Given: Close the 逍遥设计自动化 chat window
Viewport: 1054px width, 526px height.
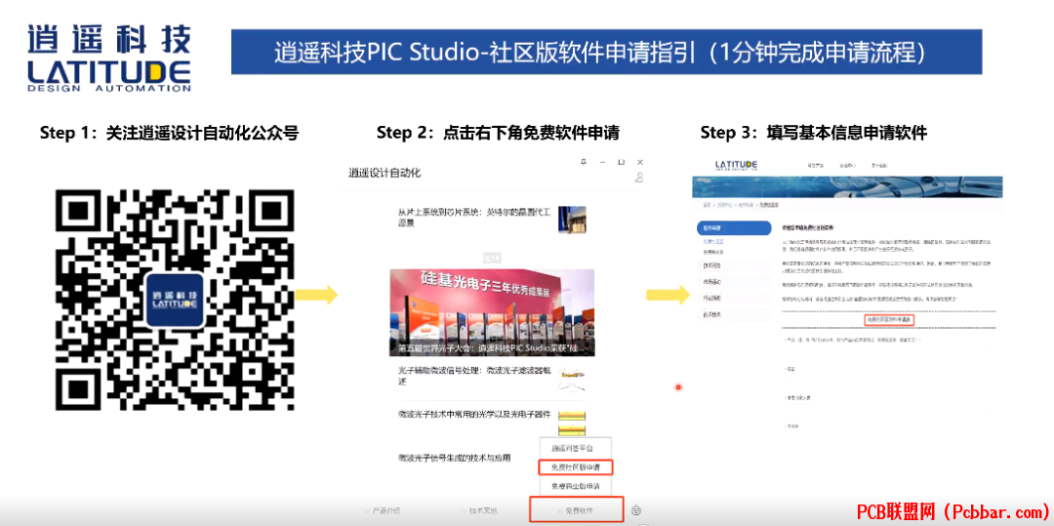Looking at the screenshot, I should pyautogui.click(x=640, y=162).
